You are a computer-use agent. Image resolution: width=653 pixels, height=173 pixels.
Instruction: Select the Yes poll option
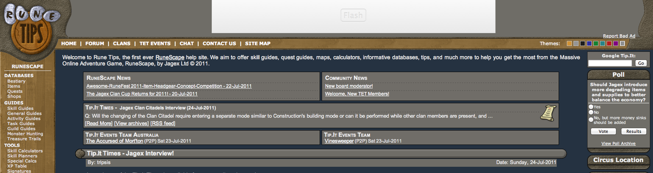tap(591, 107)
